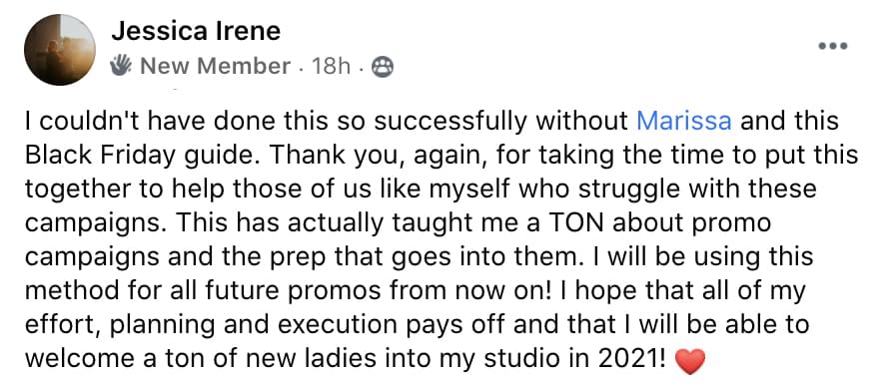Open the tagged Marissa profile link
893x384 pixels.
(683, 121)
